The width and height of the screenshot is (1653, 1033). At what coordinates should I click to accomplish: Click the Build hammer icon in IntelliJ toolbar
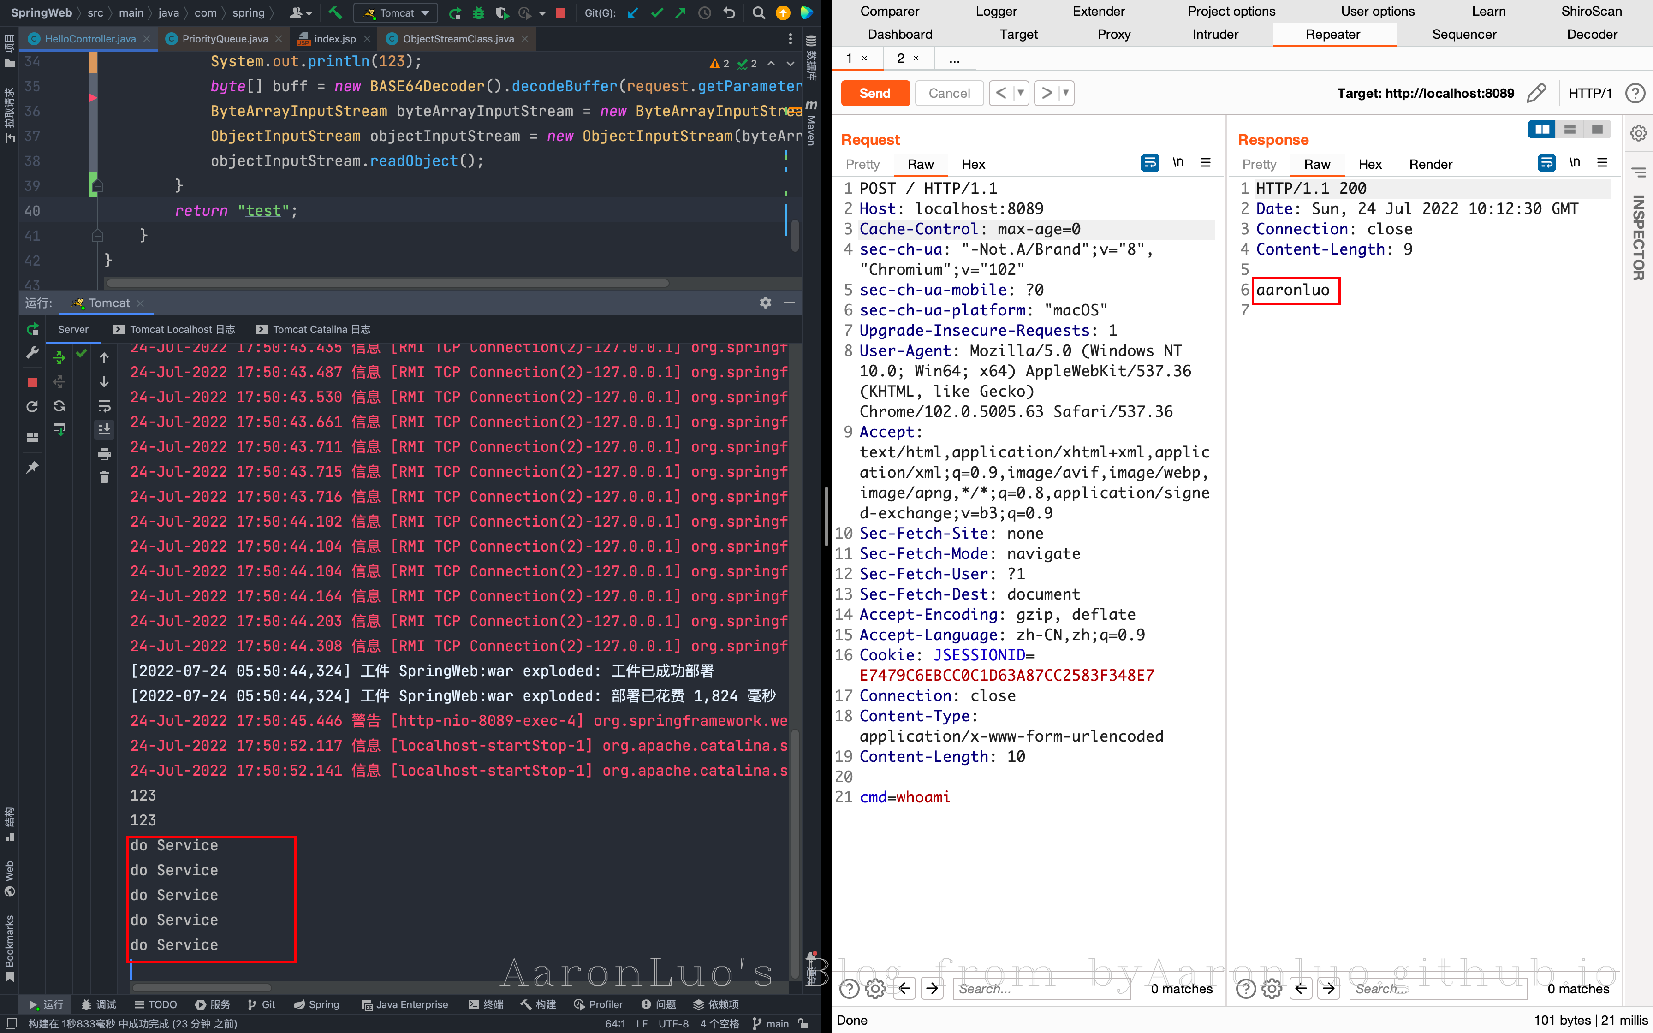[x=335, y=13]
